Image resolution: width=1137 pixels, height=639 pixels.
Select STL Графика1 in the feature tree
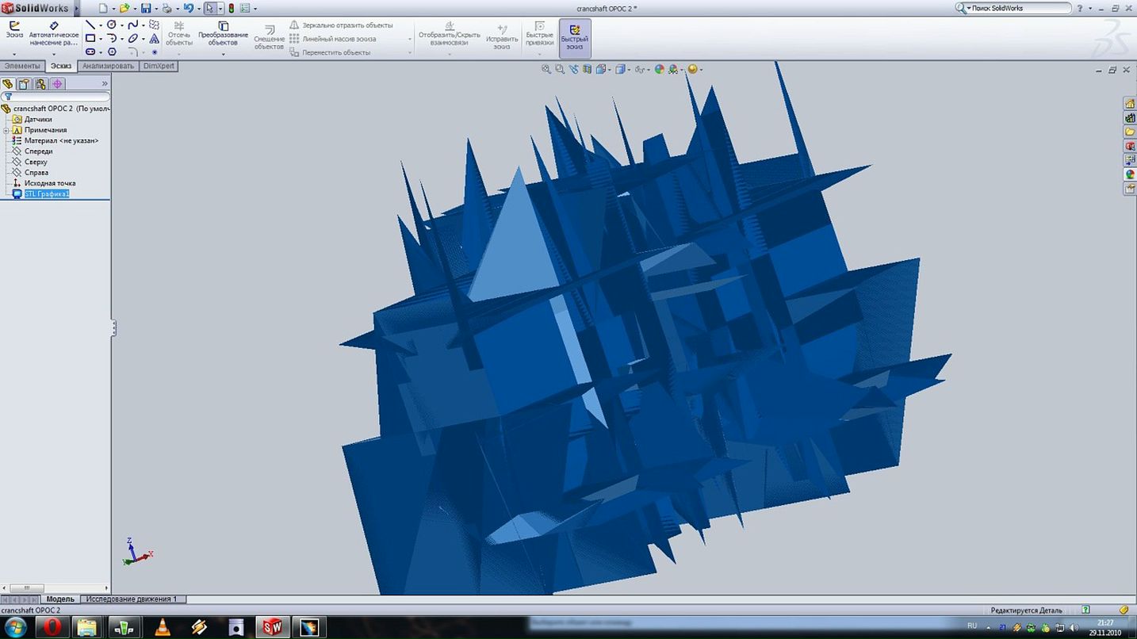[47, 193]
